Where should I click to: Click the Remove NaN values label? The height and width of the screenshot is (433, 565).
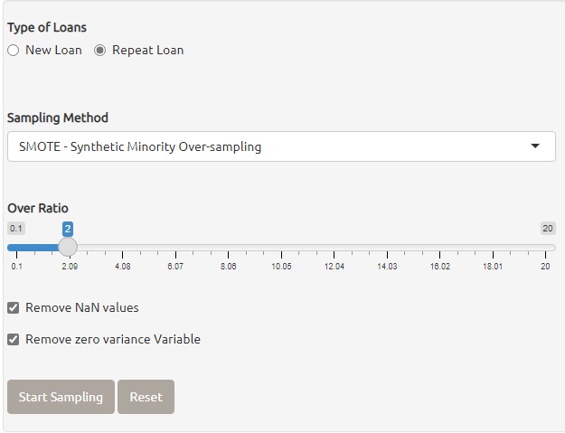coord(82,308)
